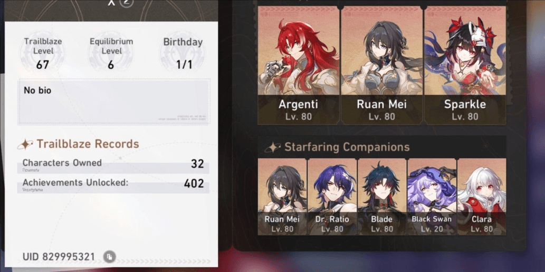This screenshot has width=545, height=272.
Task: Select small Ruan Mei companion portrait
Action: click(282, 196)
